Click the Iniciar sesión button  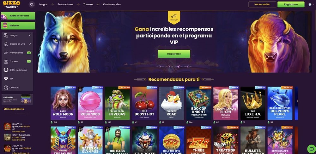click(x=262, y=4)
